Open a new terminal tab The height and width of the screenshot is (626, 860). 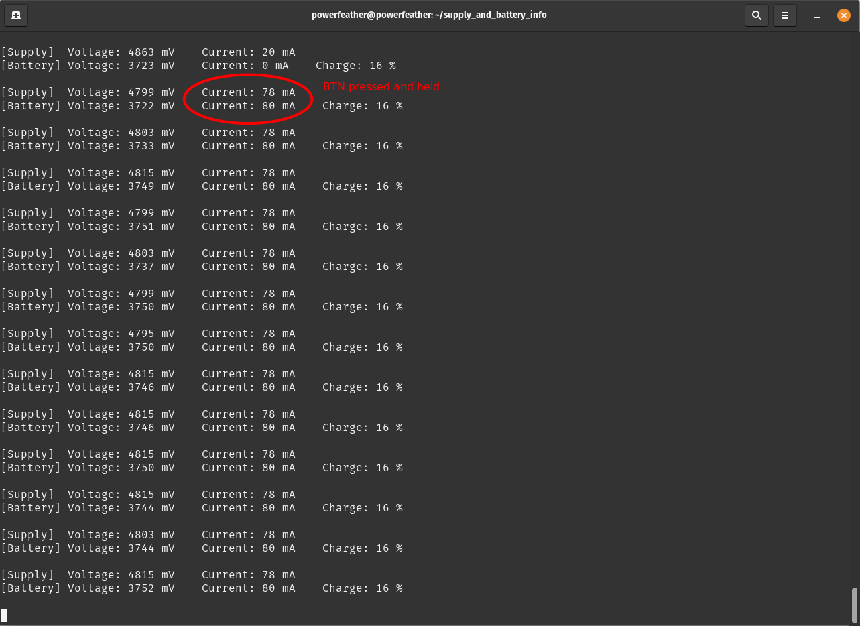15,15
